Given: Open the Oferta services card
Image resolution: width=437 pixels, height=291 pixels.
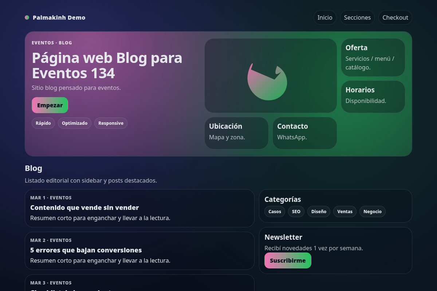Looking at the screenshot, I should click(373, 57).
